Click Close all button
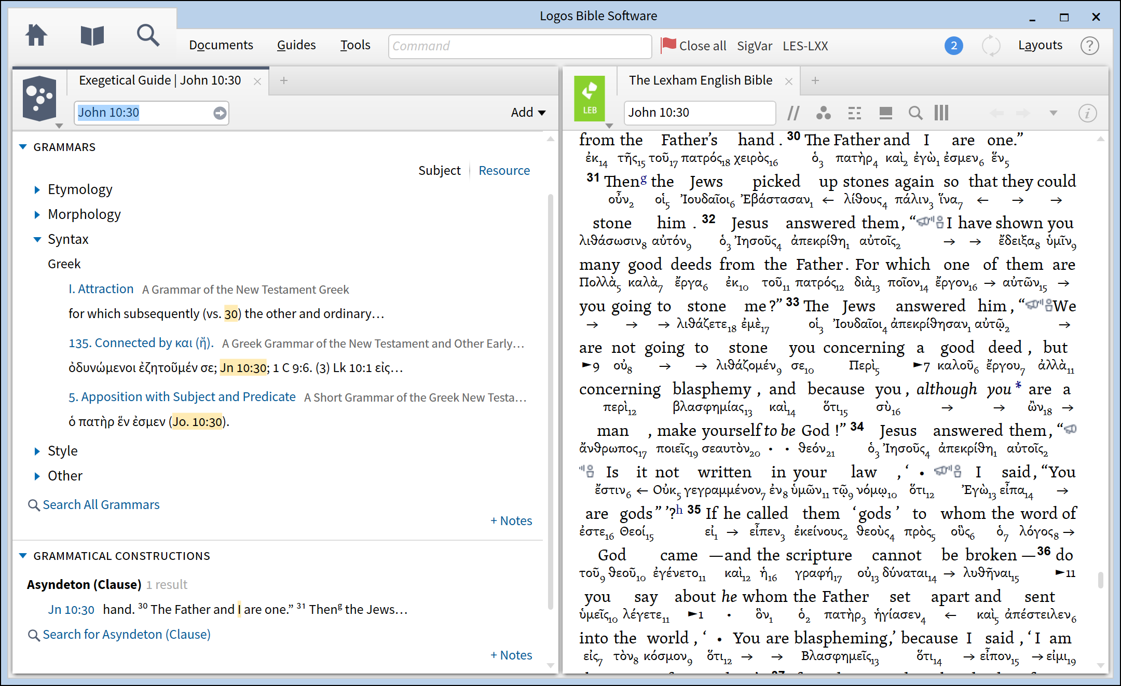1121x686 pixels. (x=693, y=46)
